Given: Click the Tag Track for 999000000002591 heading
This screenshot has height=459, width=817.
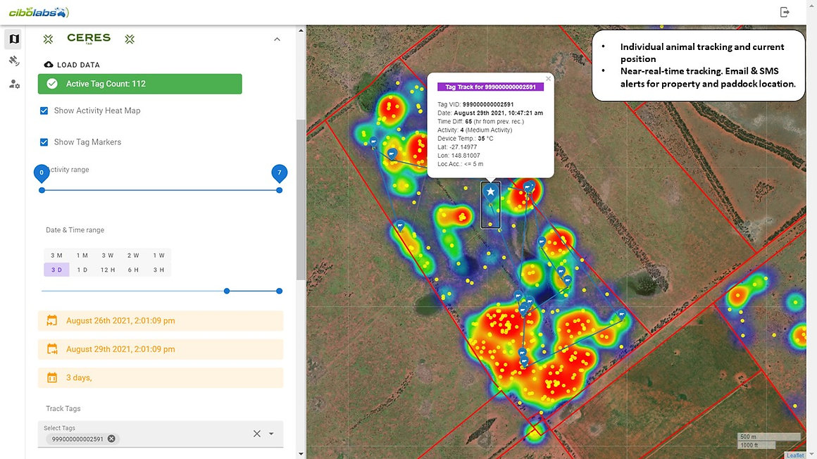Looking at the screenshot, I should click(490, 87).
